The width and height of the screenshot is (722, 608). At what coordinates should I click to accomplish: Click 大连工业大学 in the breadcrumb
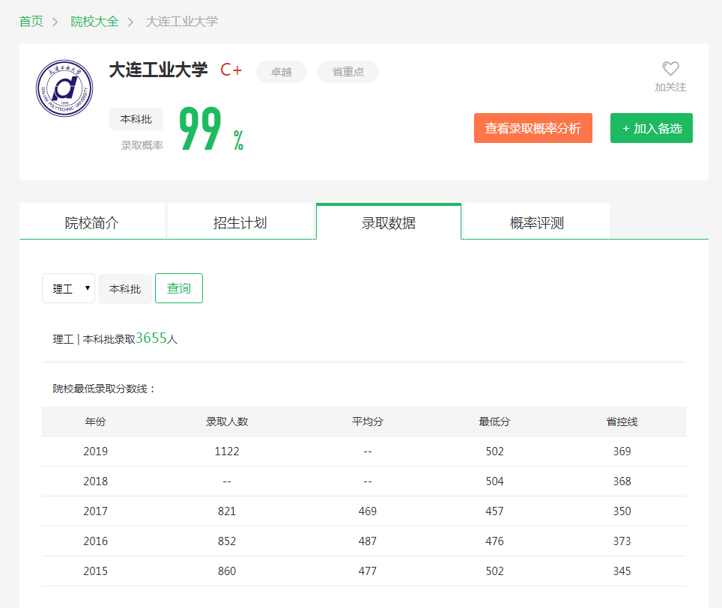(182, 21)
